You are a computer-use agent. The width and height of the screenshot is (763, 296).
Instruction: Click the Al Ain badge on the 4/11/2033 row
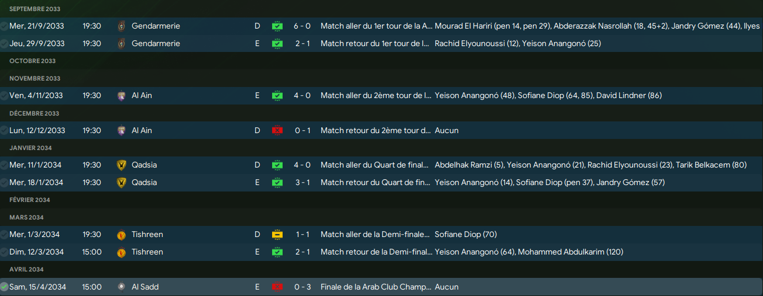tap(122, 96)
